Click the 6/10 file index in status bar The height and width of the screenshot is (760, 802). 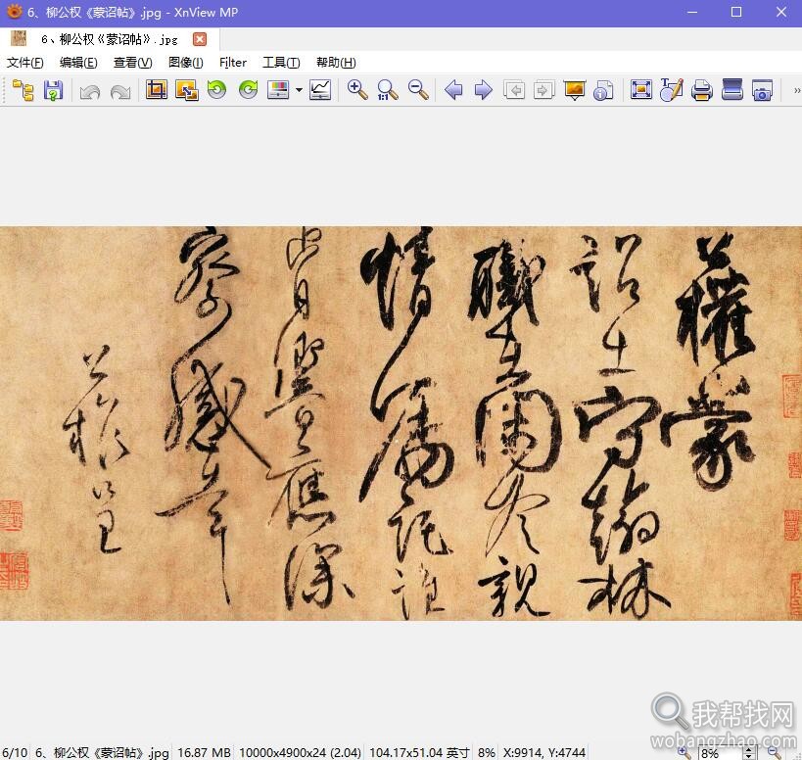(x=15, y=752)
